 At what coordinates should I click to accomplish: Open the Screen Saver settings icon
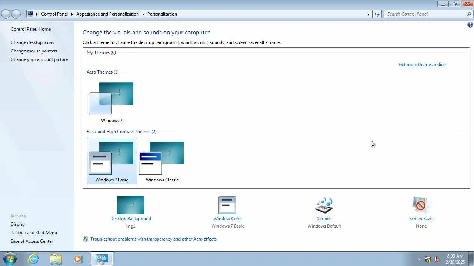click(421, 205)
